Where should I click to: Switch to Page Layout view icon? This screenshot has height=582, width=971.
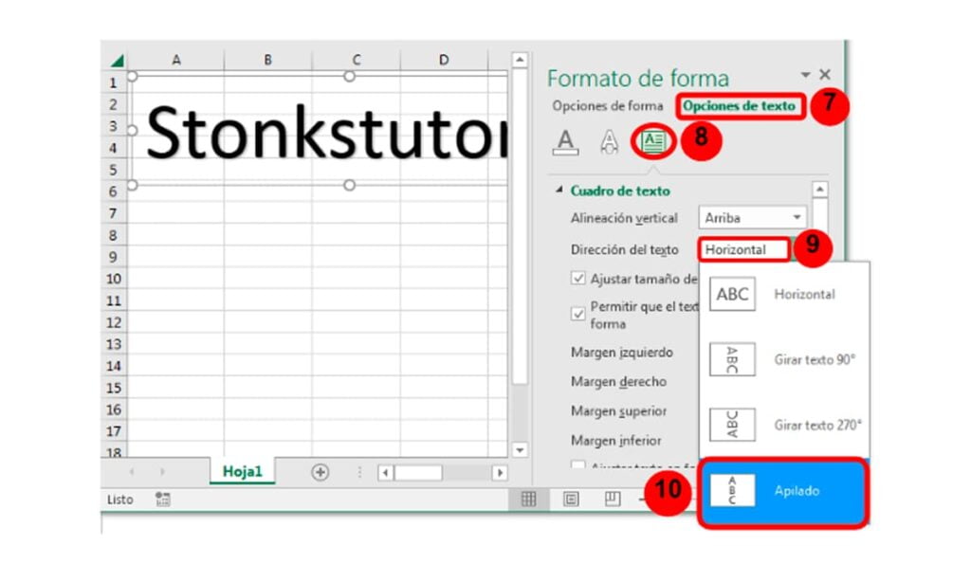tap(571, 499)
